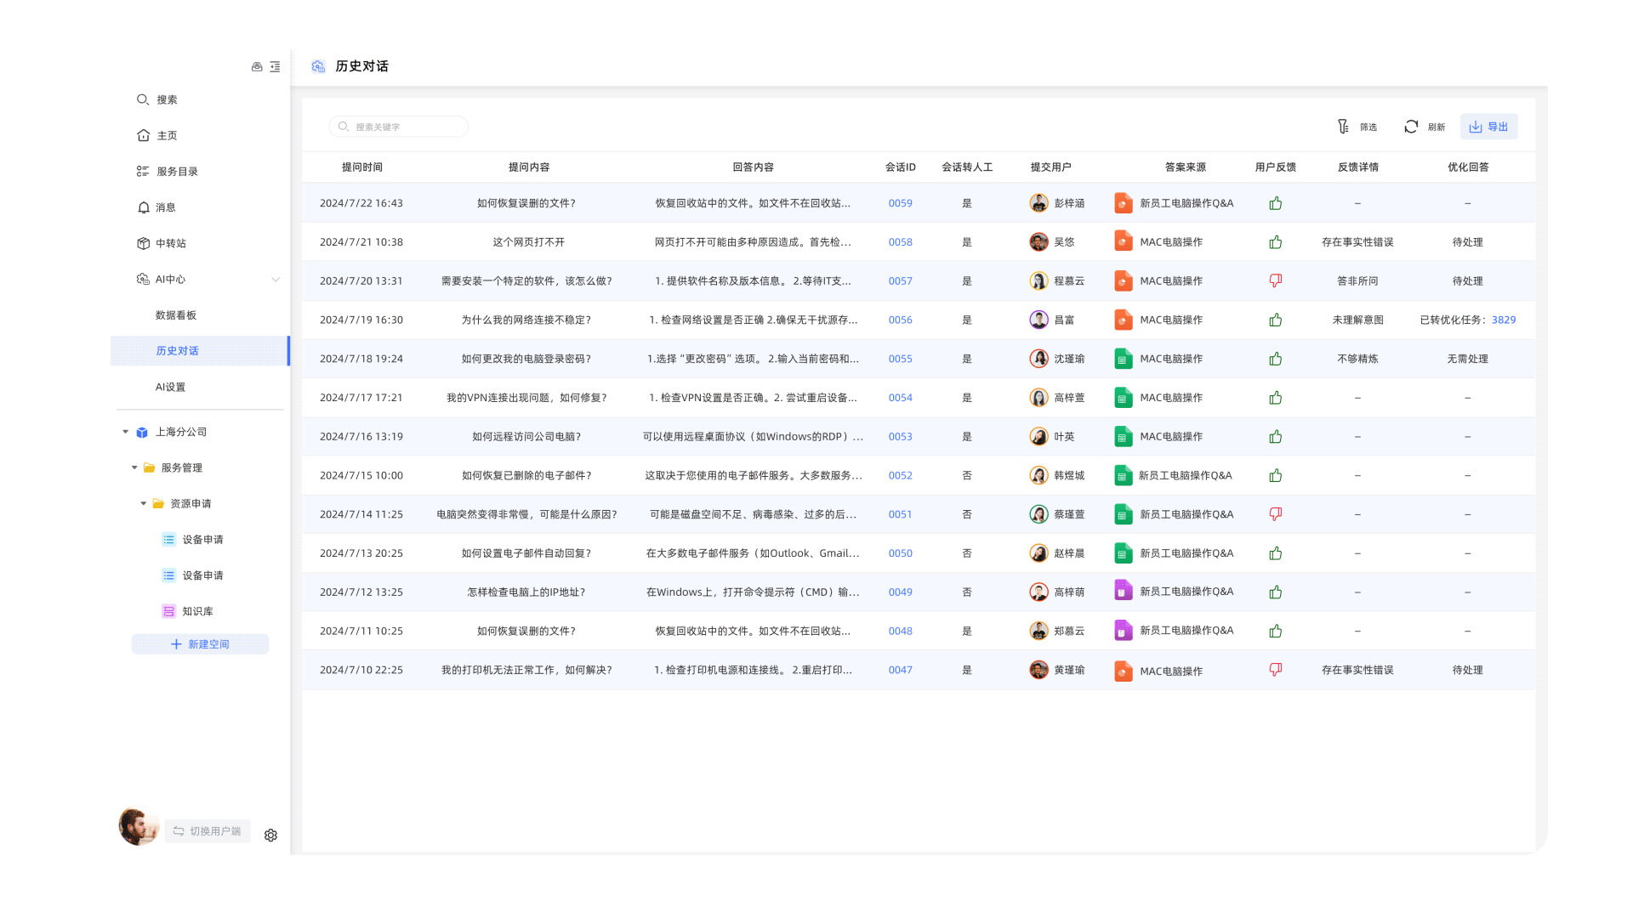
Task: Click the 用户反馈 column header
Action: pos(1275,167)
